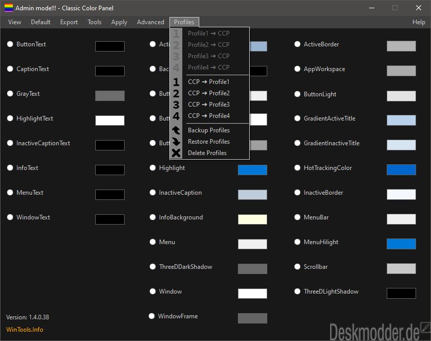Click the number 3 icon beside CCP → Profile3
This screenshot has width=431, height=341.
176,105
